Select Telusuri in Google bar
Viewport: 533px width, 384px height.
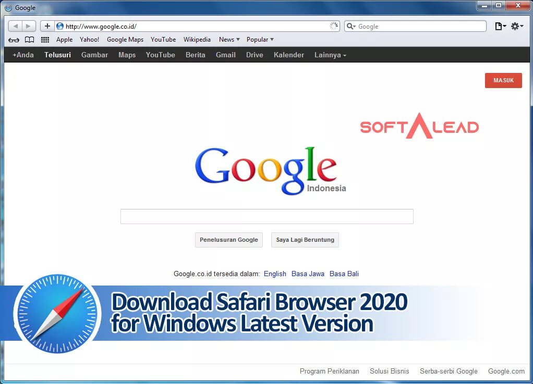coord(57,55)
